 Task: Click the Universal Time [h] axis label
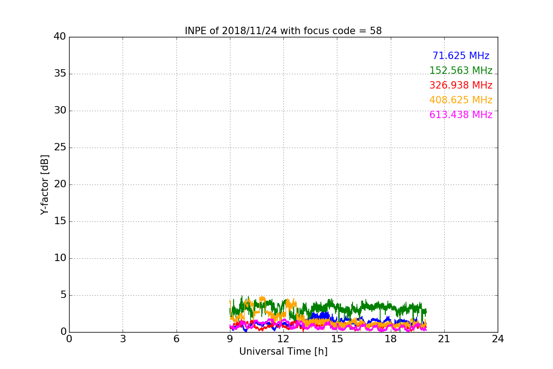283,351
